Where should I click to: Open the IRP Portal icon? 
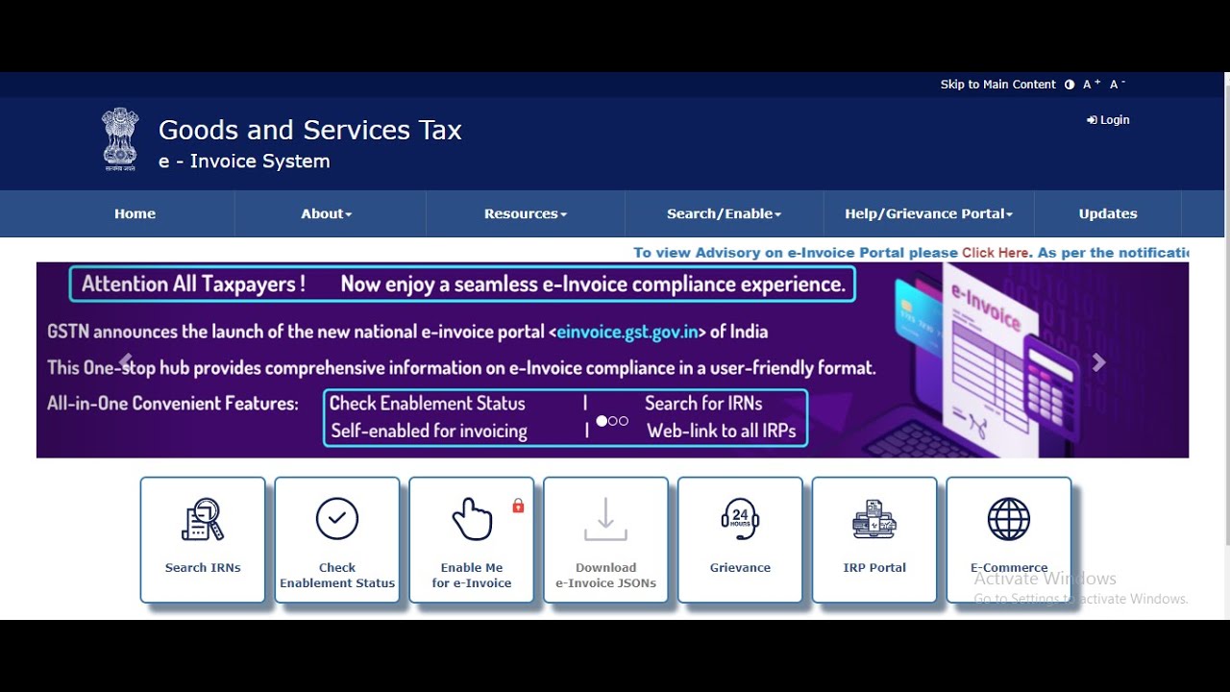874,519
